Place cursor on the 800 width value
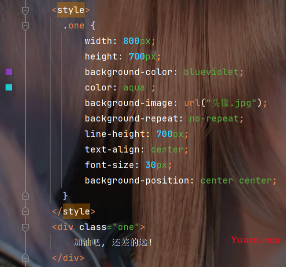286x267 pixels. (131, 41)
